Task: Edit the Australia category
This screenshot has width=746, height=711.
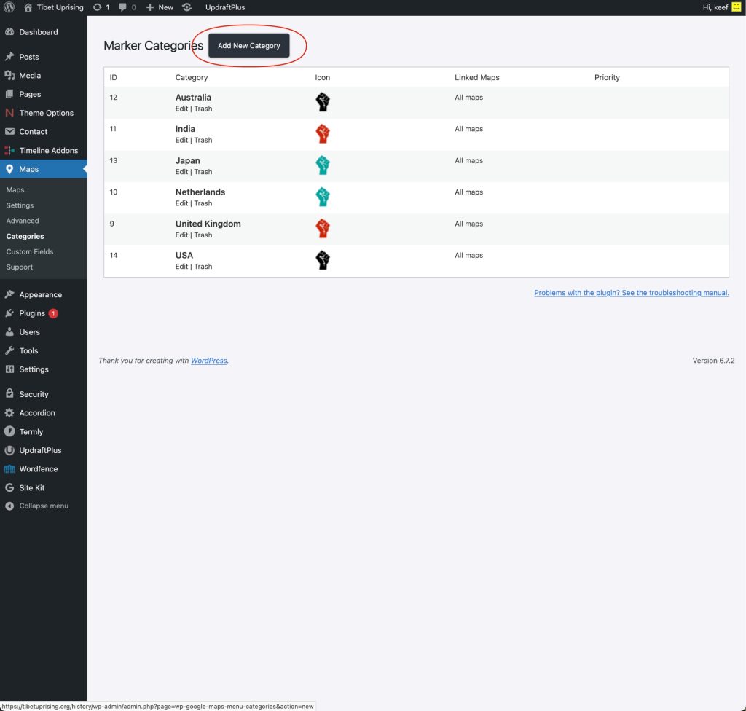Action: point(181,109)
